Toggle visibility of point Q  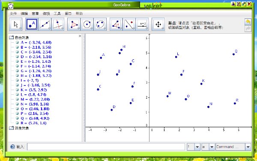point(17,118)
